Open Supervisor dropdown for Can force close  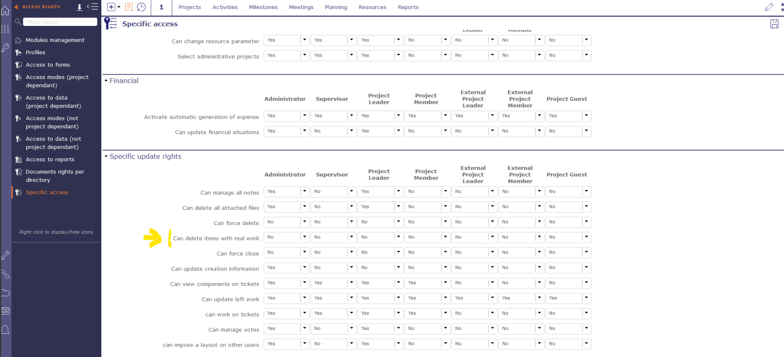[351, 252]
